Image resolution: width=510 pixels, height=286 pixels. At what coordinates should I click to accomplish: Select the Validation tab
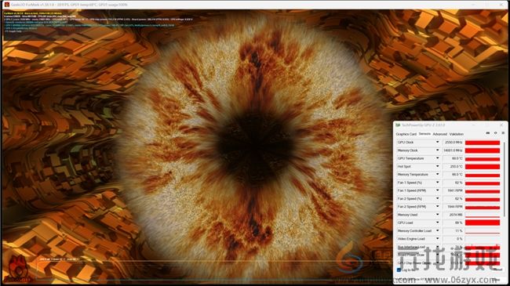point(457,134)
